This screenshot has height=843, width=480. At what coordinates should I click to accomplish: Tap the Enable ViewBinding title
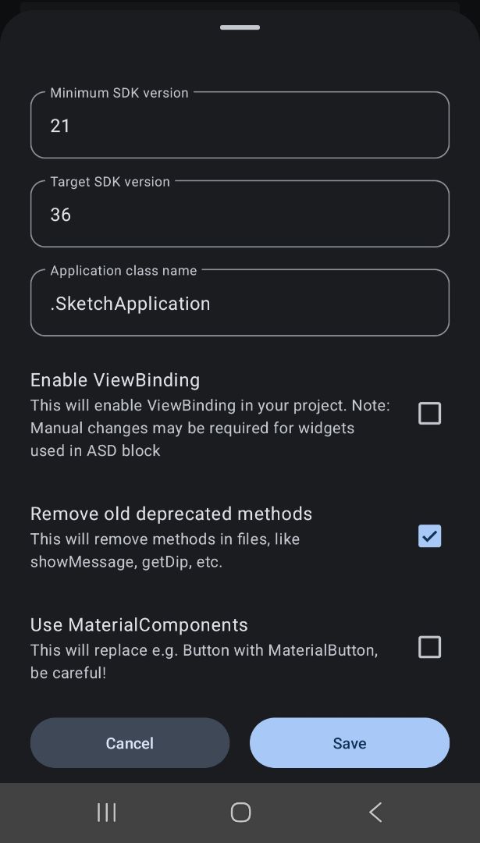click(115, 380)
